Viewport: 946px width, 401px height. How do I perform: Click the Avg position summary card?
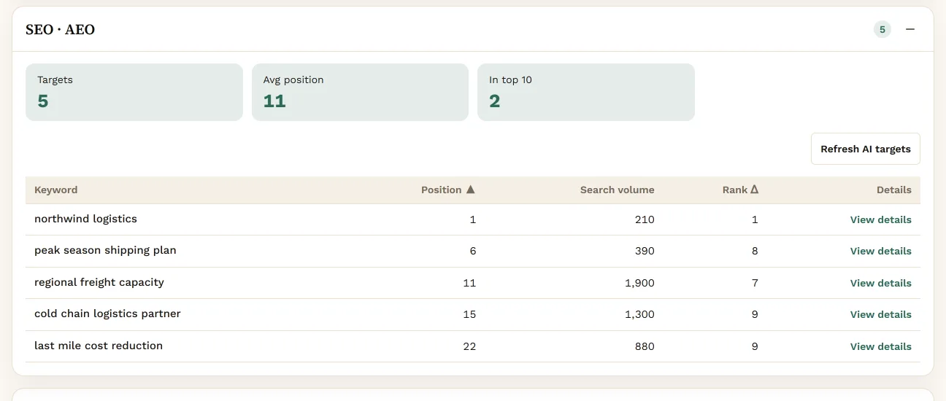tap(360, 92)
